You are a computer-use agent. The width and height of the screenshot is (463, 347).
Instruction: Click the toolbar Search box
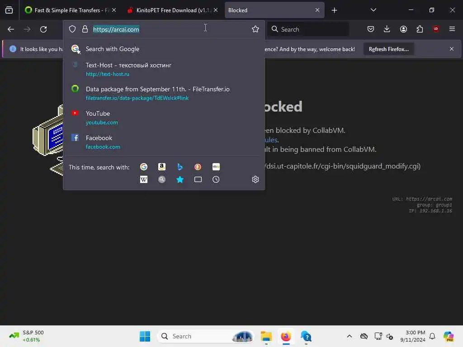308,29
